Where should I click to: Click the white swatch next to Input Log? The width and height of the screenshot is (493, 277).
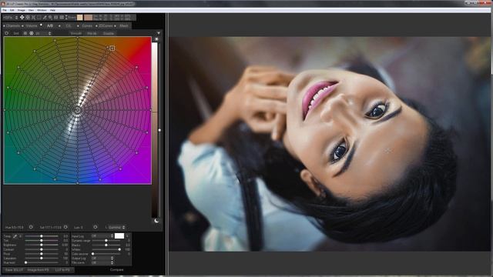click(x=119, y=236)
